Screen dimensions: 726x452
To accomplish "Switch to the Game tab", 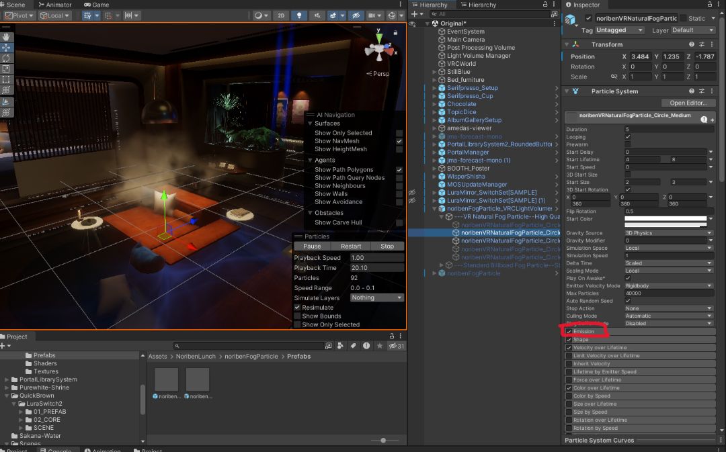I will [96, 5].
